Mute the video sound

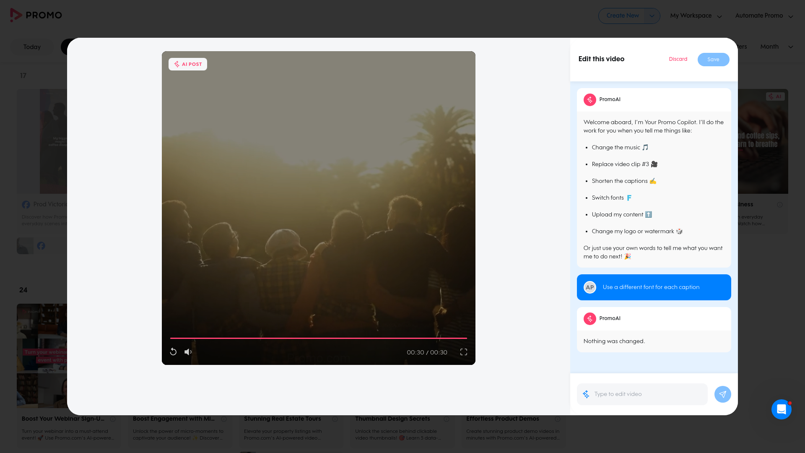tap(188, 352)
